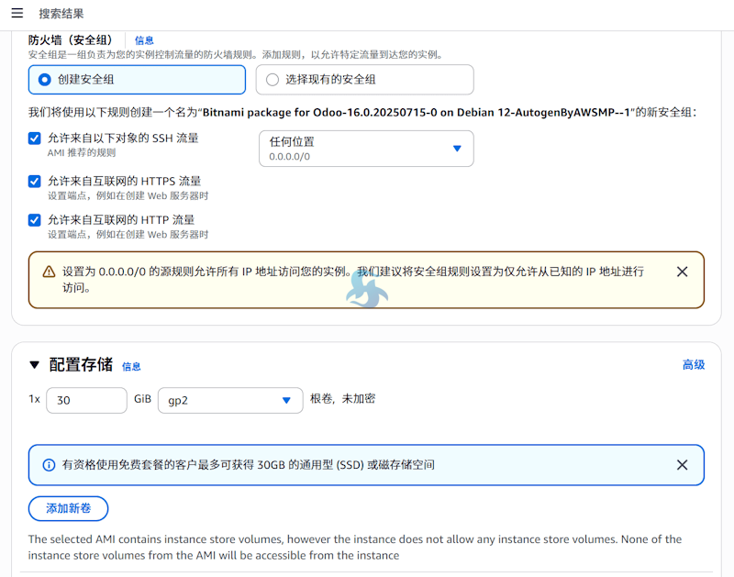Select the 创建安全组 radio option

click(x=45, y=80)
